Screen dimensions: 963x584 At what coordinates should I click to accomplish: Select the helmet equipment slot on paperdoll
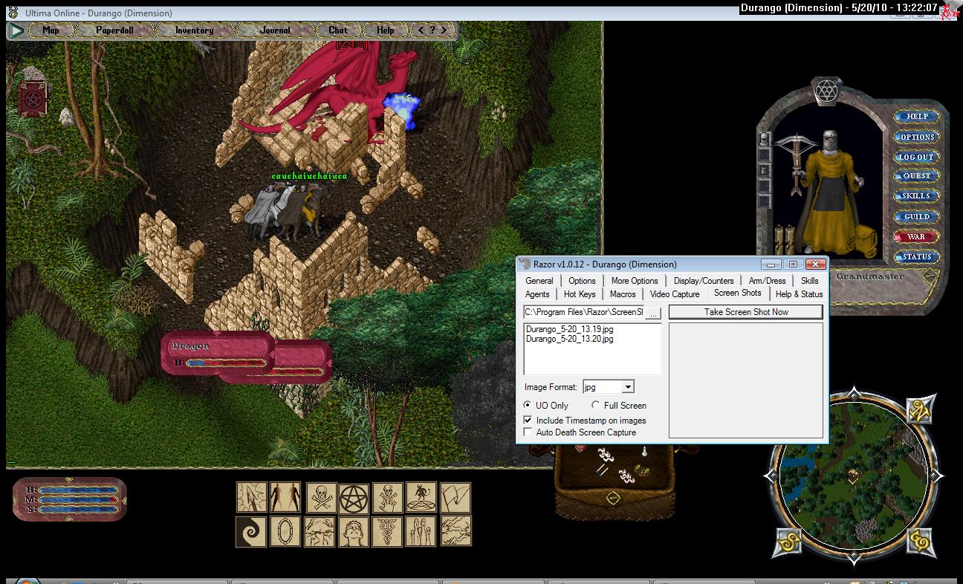coord(763,139)
